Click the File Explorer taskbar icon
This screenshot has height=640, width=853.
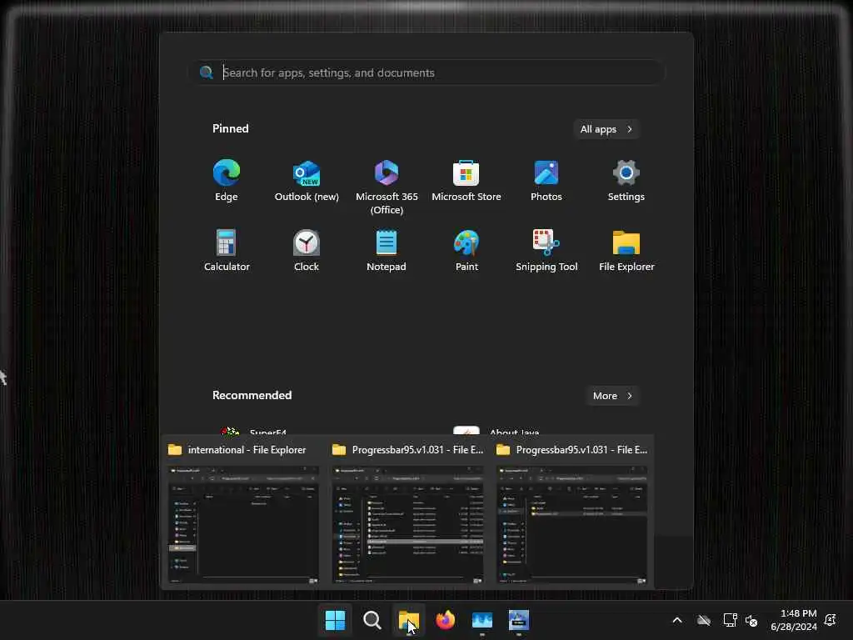pos(408,620)
